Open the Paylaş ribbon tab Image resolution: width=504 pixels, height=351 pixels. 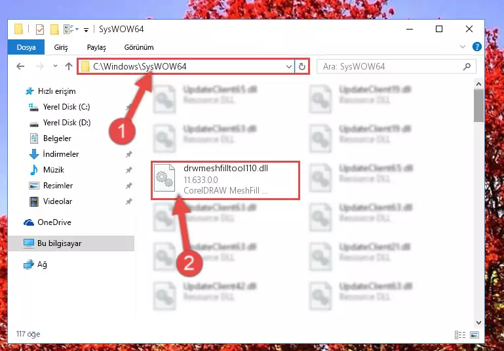pos(96,47)
